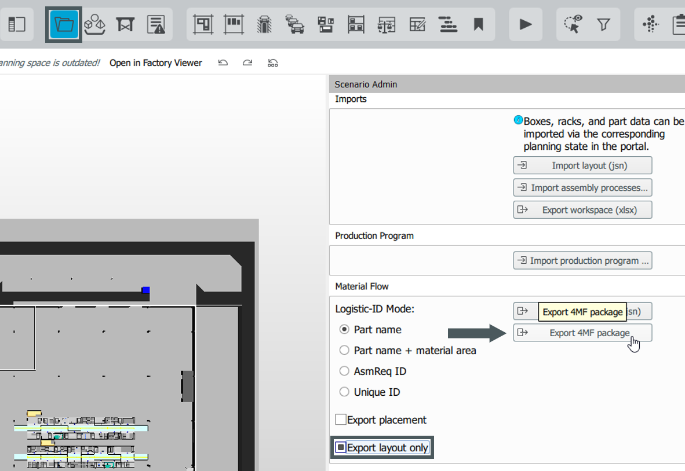The width and height of the screenshot is (685, 471).
Task: Open the shelf rack tool
Action: click(356, 24)
